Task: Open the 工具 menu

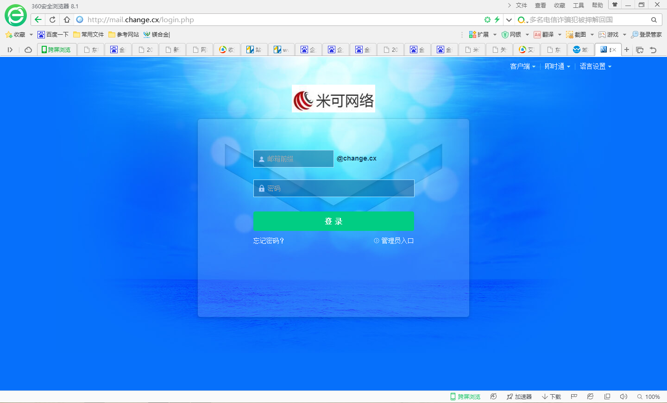Action: coord(578,5)
